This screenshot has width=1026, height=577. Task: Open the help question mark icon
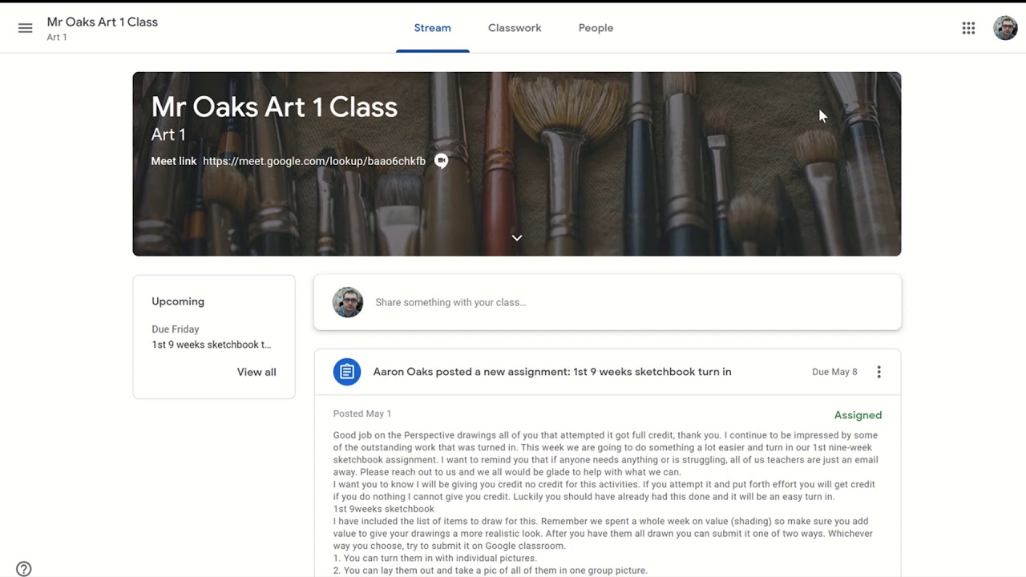(24, 569)
